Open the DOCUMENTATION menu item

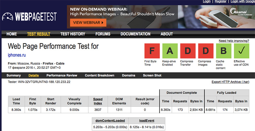pos(136,34)
